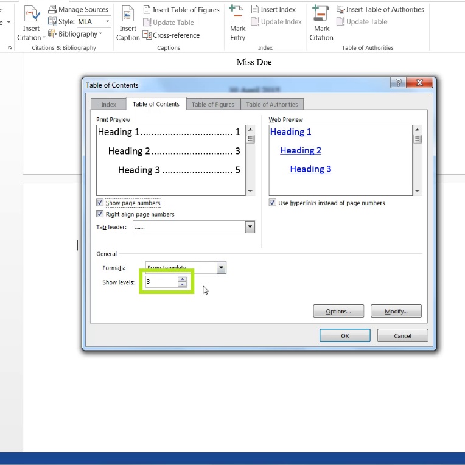Image resolution: width=465 pixels, height=465 pixels.
Task: Confirm with the OK button
Action: tap(345, 335)
